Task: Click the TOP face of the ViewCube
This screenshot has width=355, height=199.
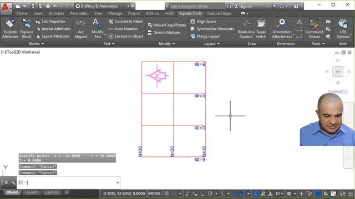Action: pyautogui.click(x=338, y=72)
